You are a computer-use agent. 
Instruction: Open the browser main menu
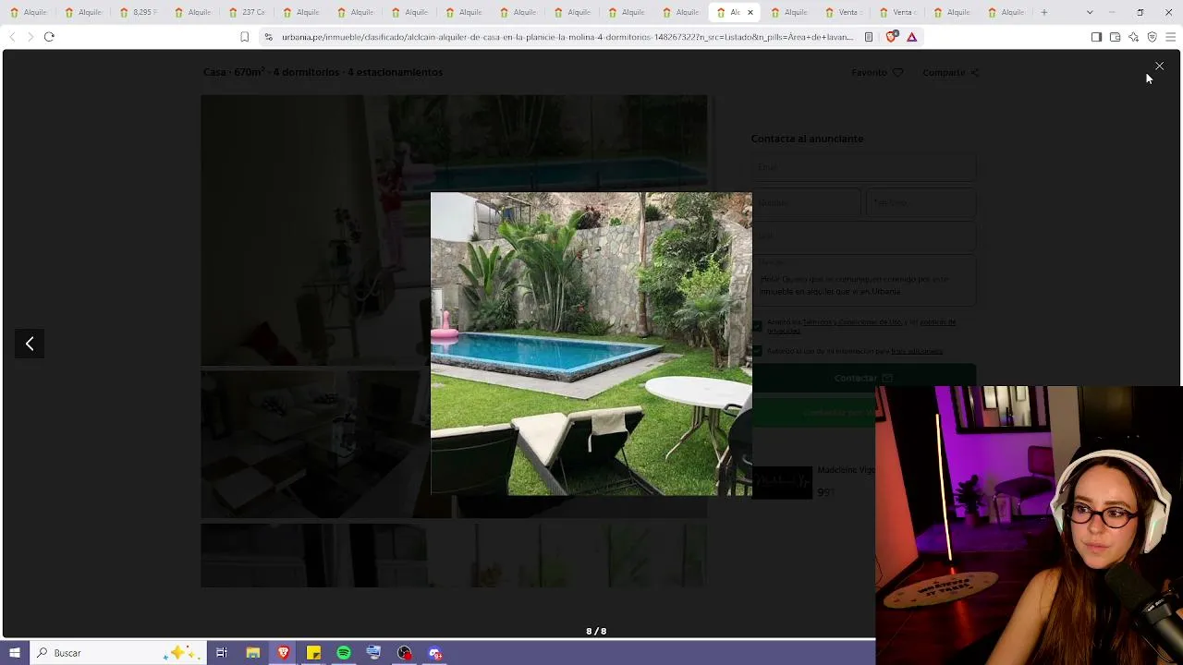(x=1171, y=37)
